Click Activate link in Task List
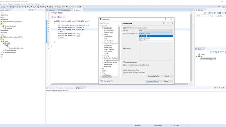This screenshot has height=127, width=226. tap(219, 16)
